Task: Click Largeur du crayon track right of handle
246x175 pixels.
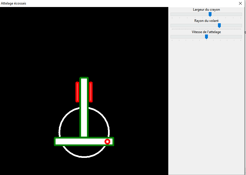Action: (x=227, y=14)
